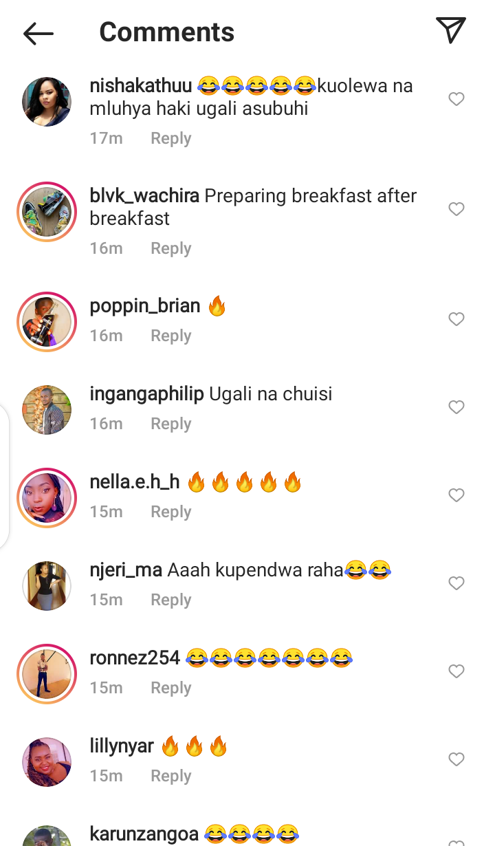Open the ingangaphilip username link
The image size is (495, 846).
147,394
